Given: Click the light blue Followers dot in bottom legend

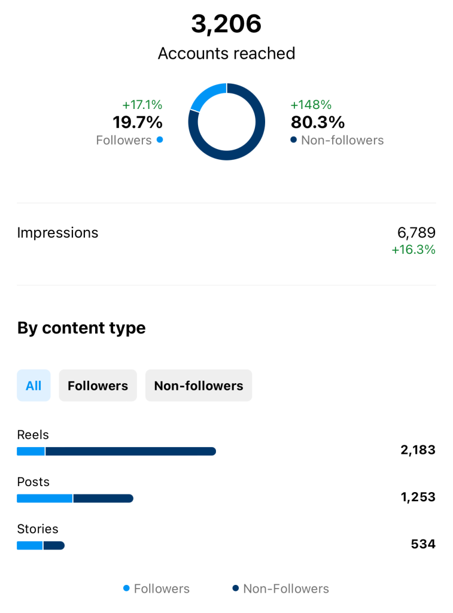Looking at the screenshot, I should (x=126, y=588).
